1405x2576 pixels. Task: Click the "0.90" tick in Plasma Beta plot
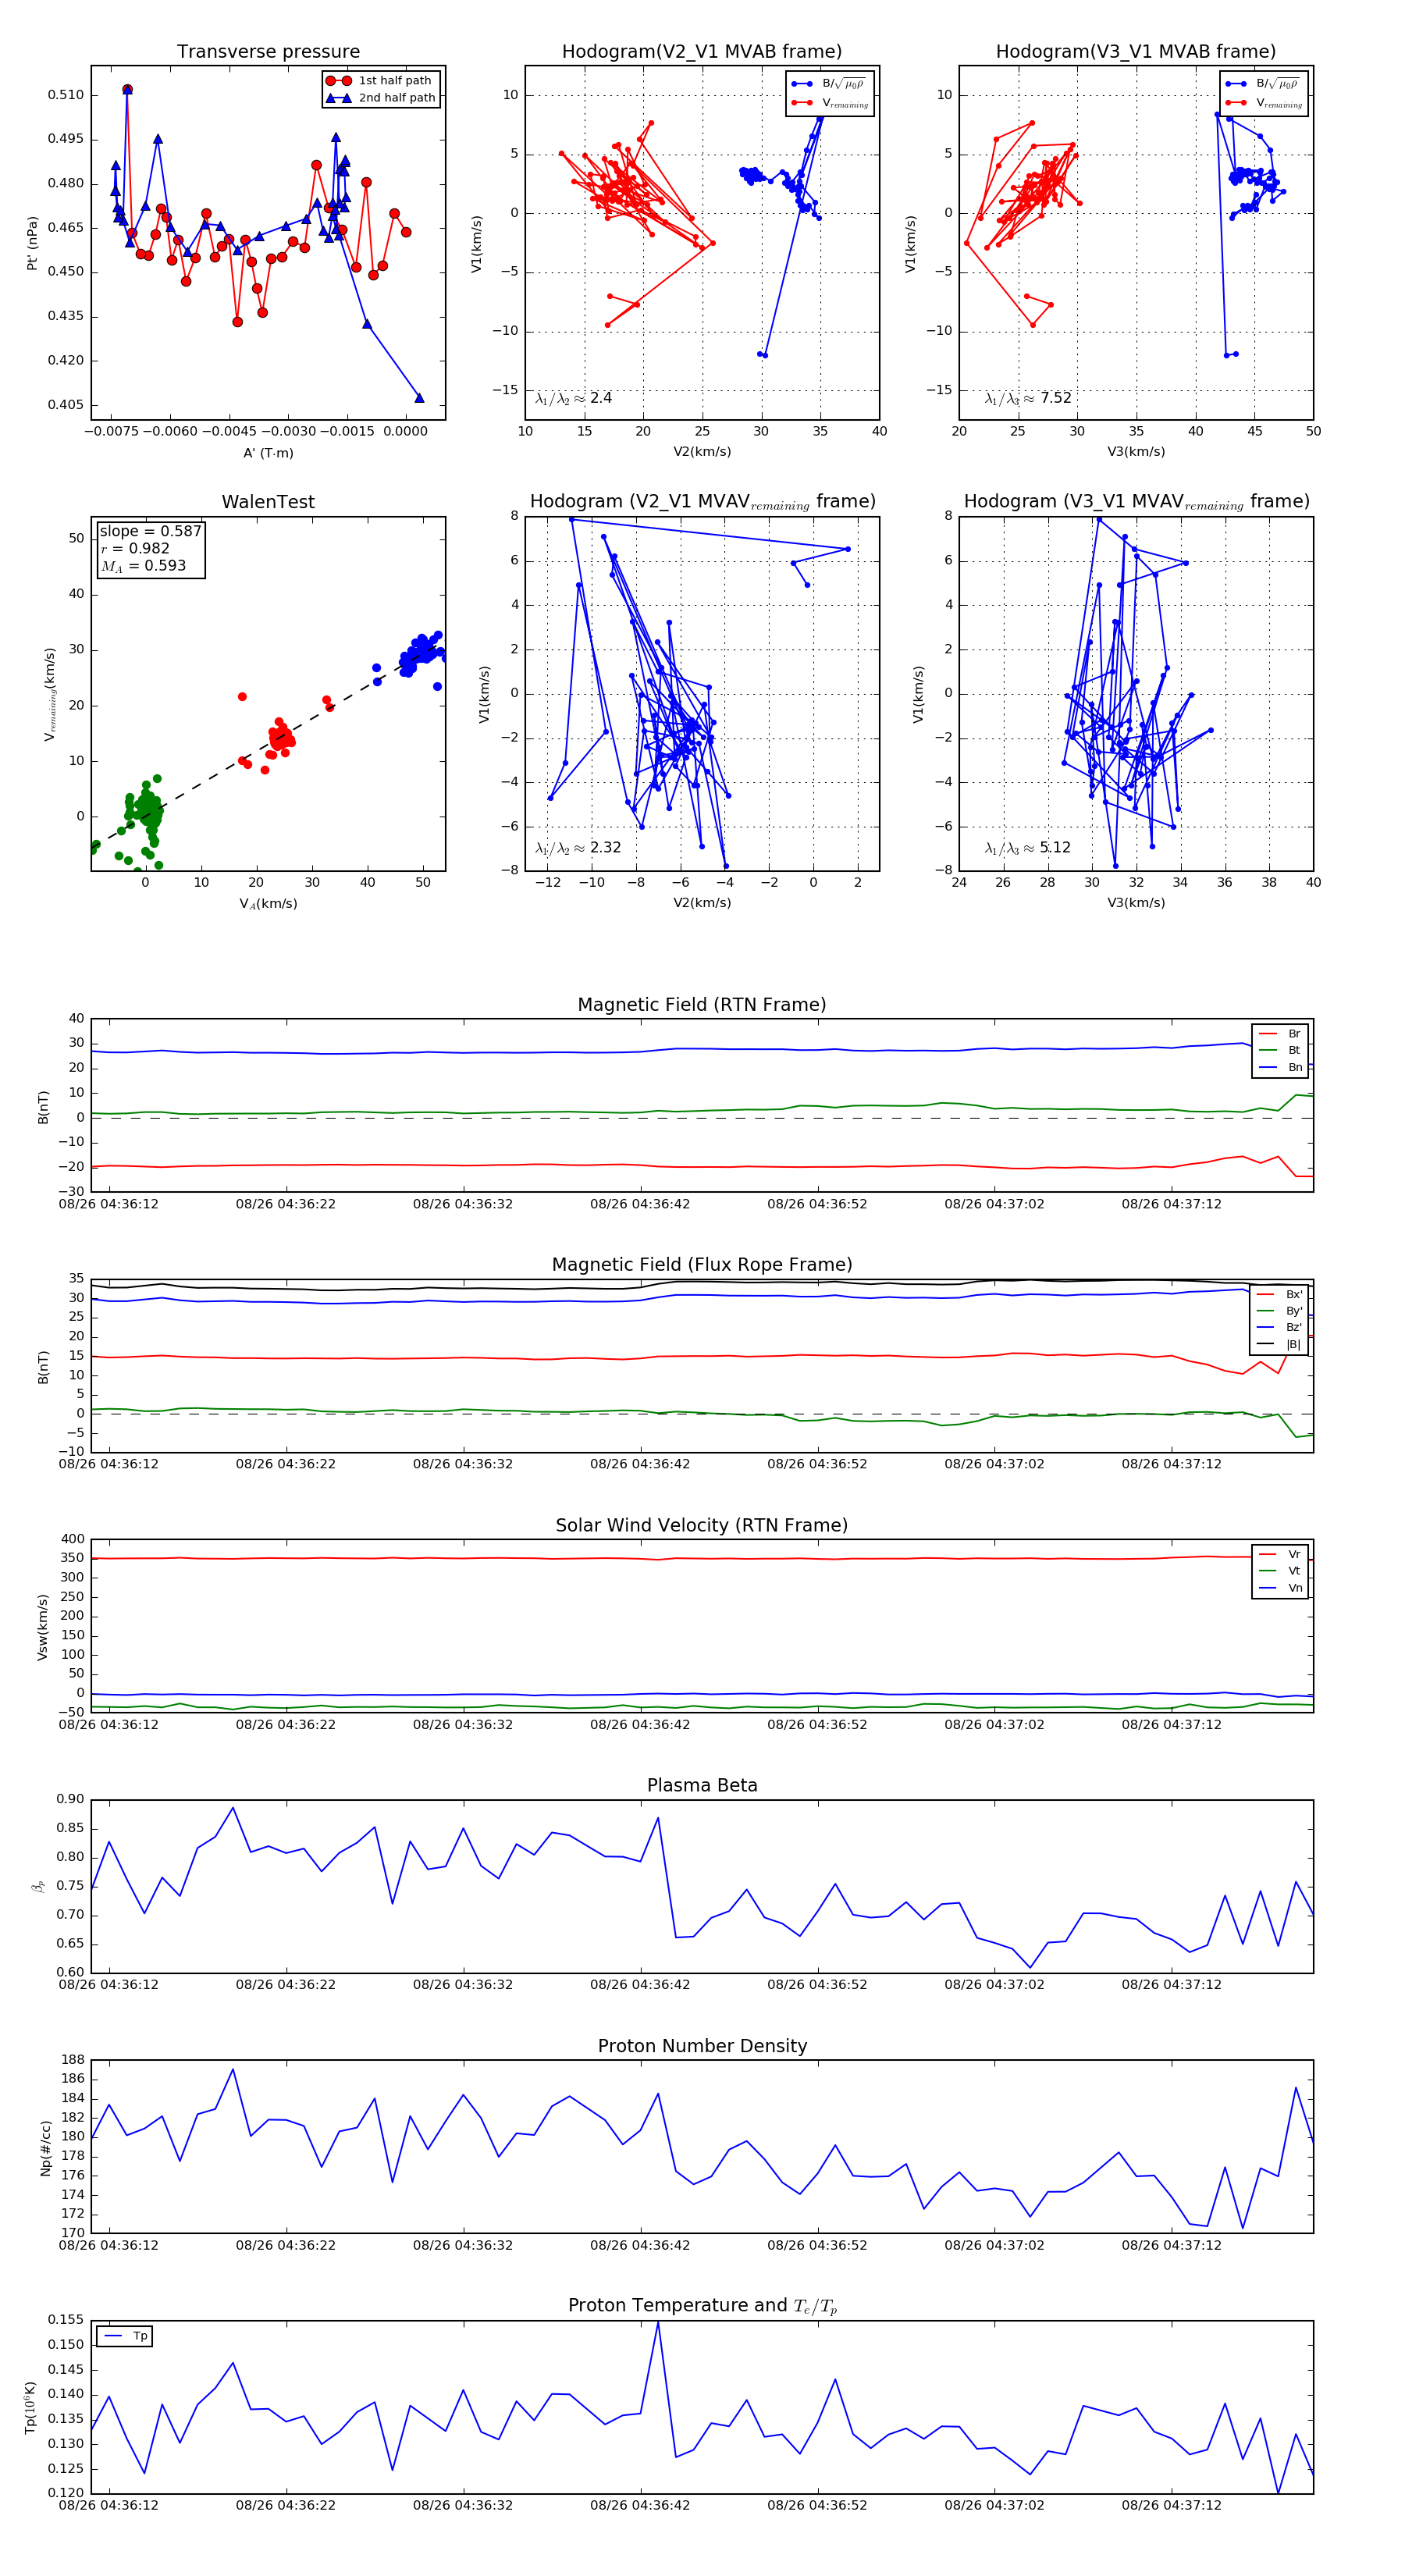tap(70, 1800)
